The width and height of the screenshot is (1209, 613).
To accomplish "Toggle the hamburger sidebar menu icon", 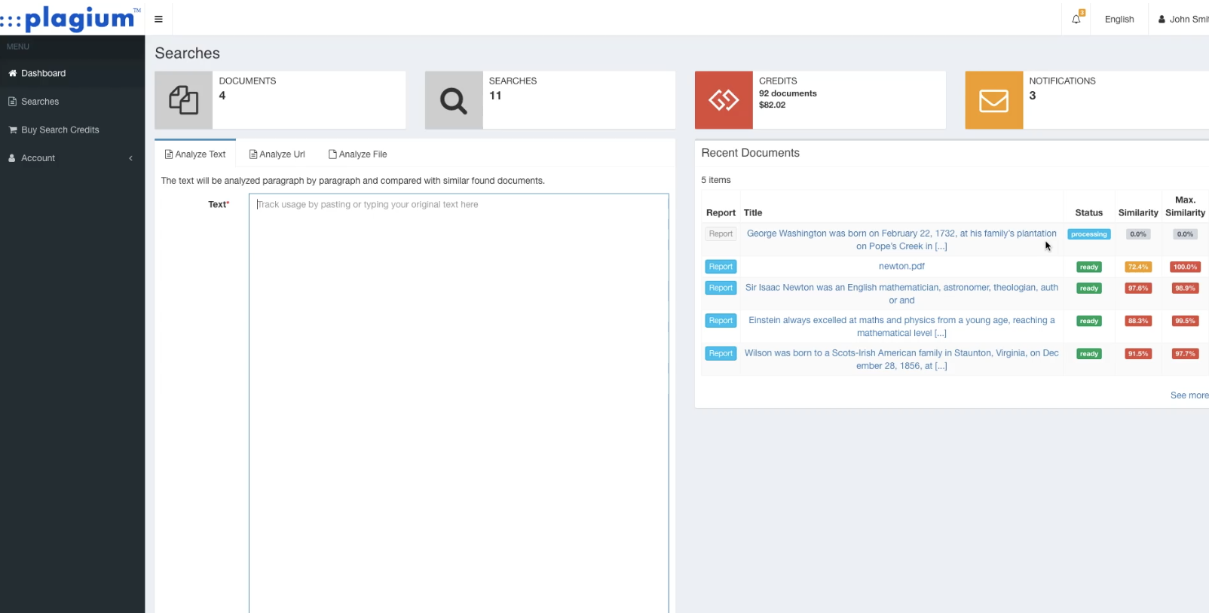I will pyautogui.click(x=158, y=19).
